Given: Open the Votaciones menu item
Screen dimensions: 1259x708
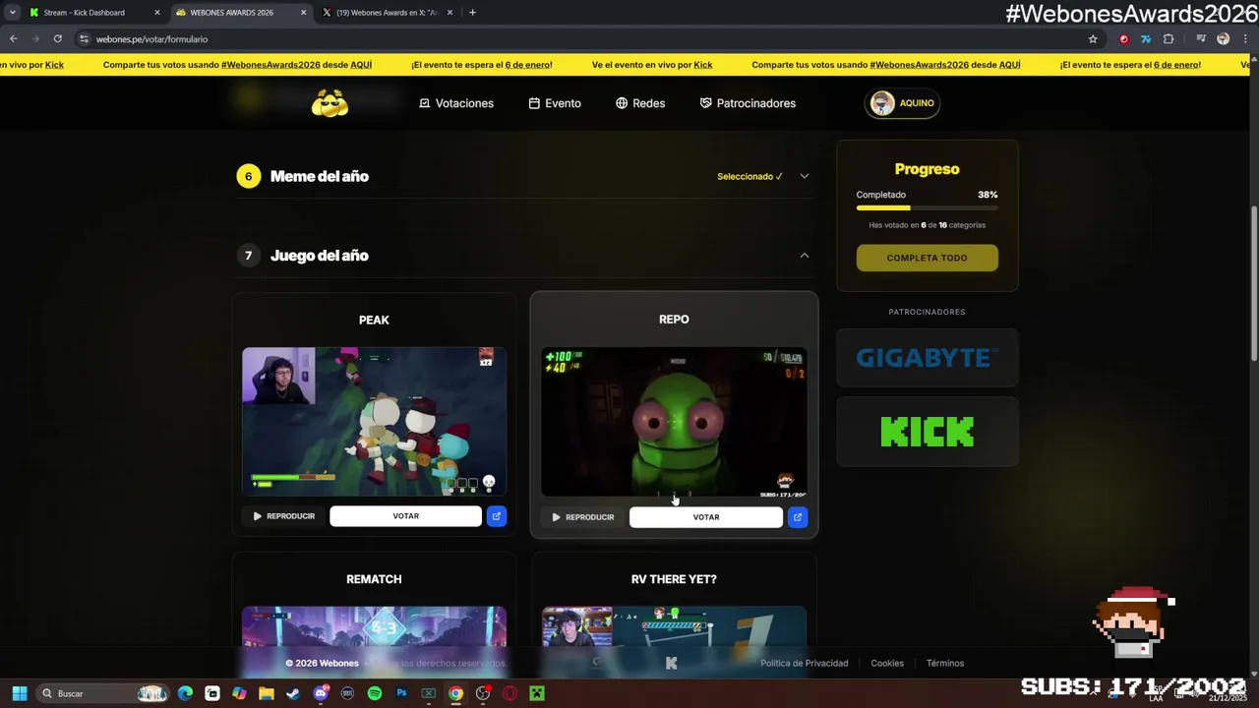Looking at the screenshot, I should tap(456, 103).
